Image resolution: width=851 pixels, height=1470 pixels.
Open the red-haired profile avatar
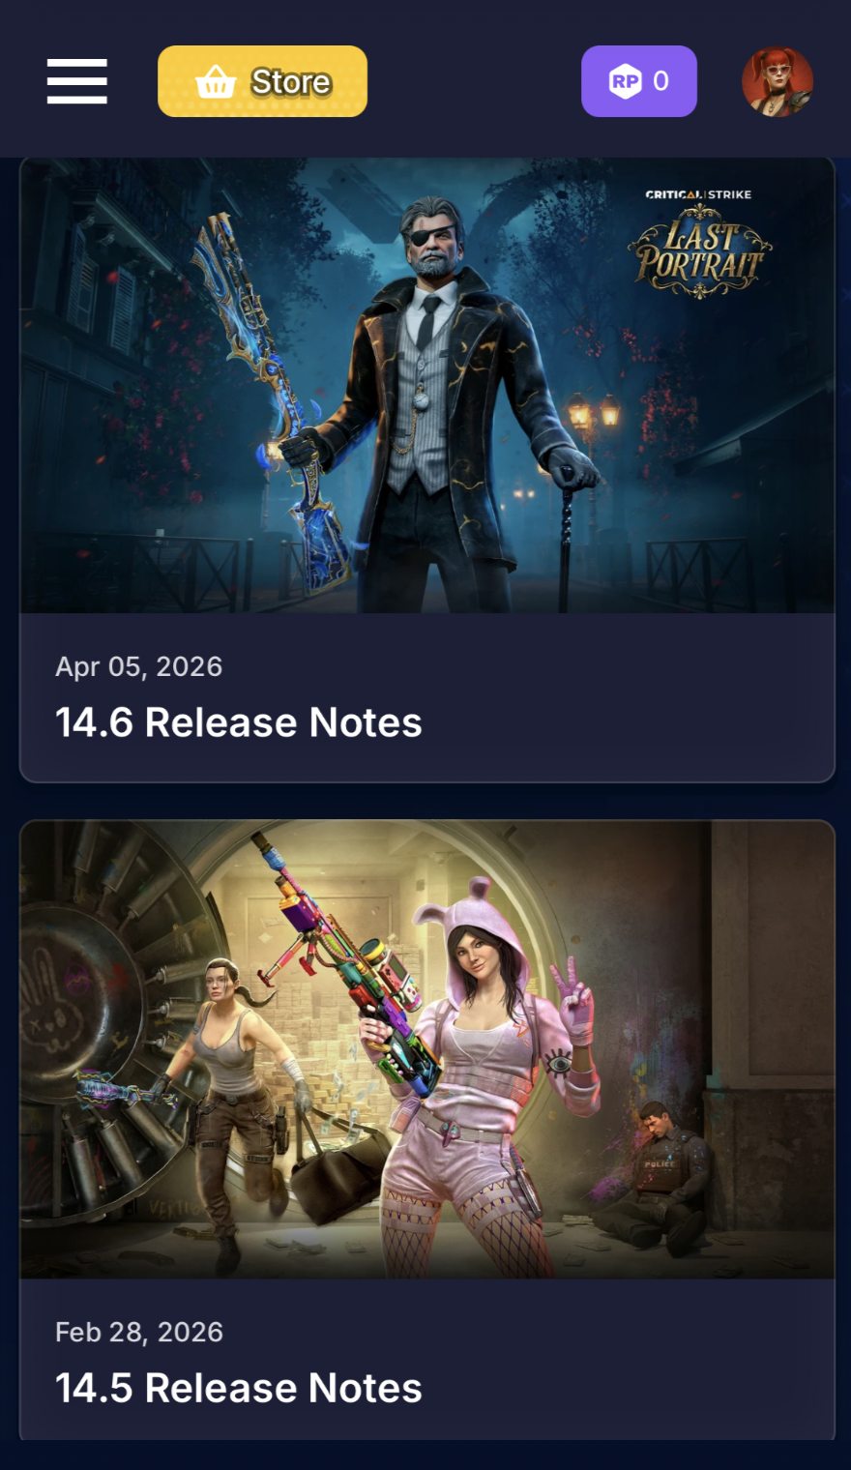(778, 81)
